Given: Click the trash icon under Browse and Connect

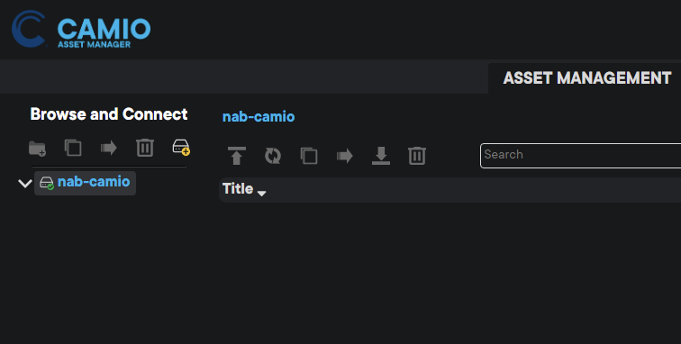Looking at the screenshot, I should pos(145,148).
